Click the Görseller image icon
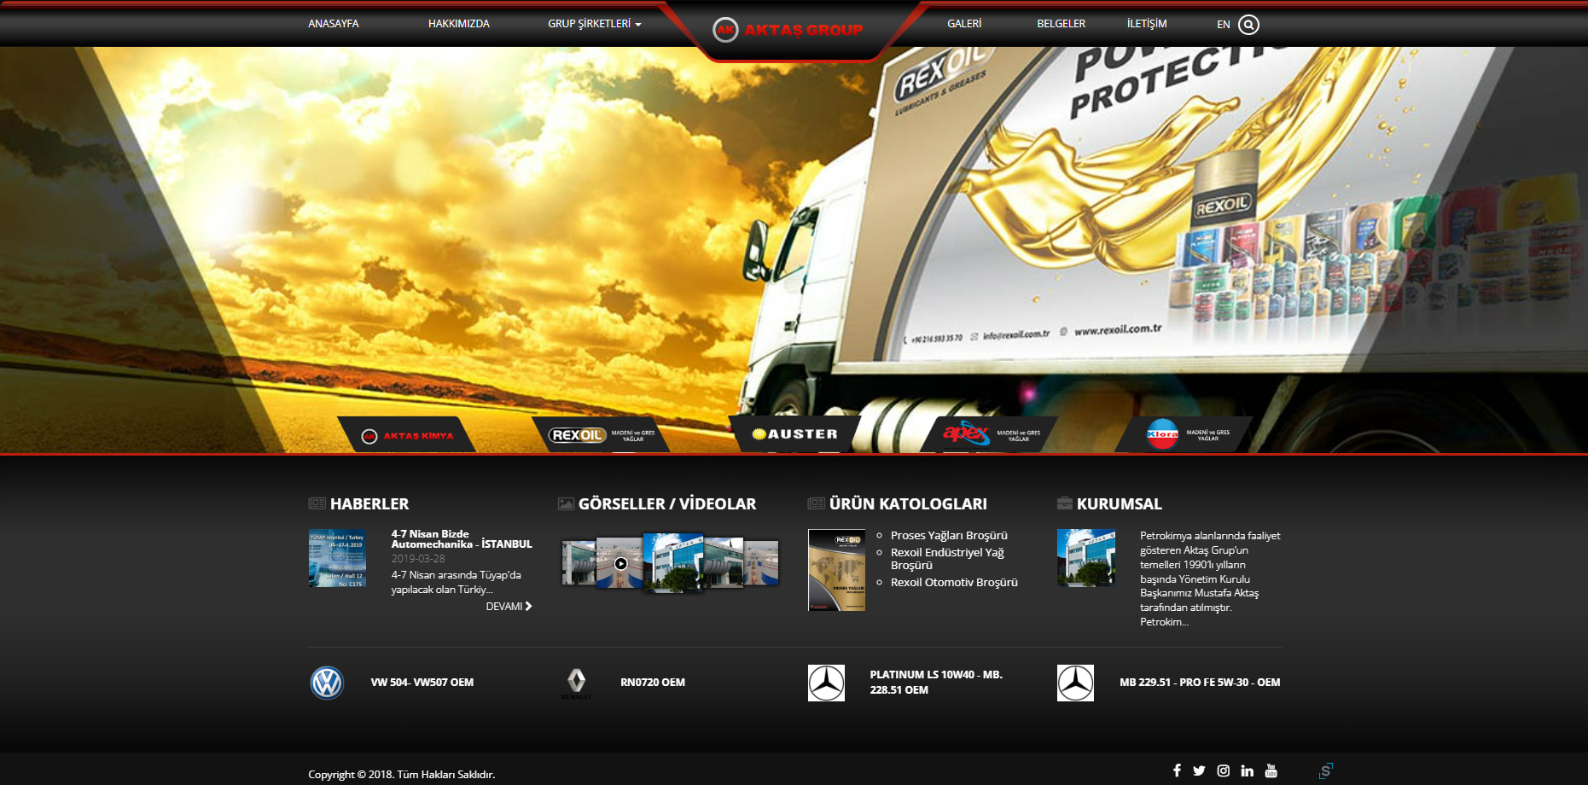The image size is (1588, 785). click(566, 503)
